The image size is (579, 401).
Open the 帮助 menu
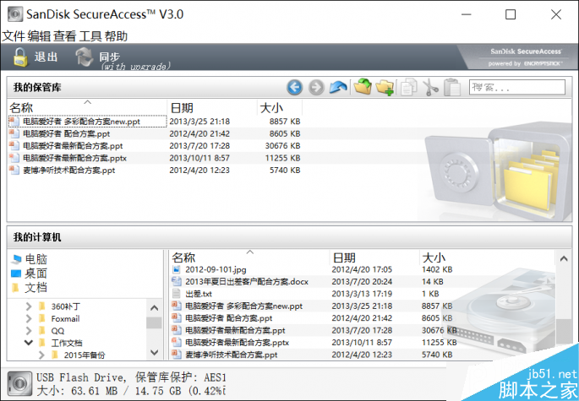click(116, 36)
